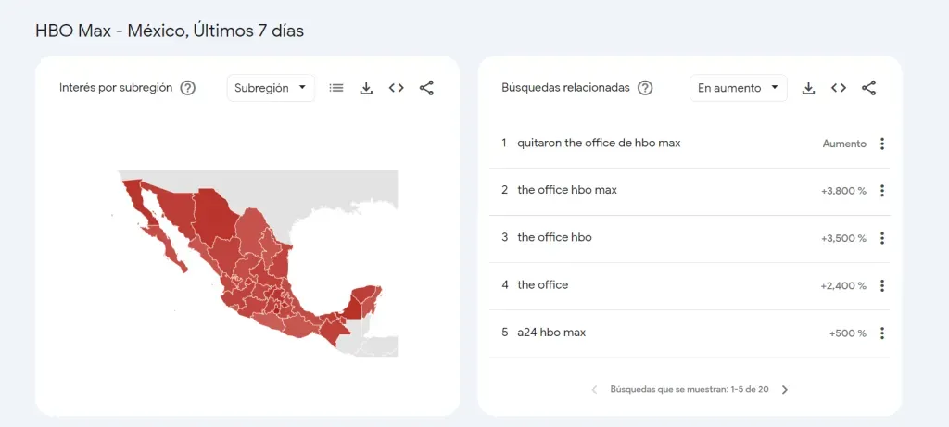Open three-dot menu for 'the office hbo max'
The width and height of the screenshot is (949, 427).
point(882,191)
